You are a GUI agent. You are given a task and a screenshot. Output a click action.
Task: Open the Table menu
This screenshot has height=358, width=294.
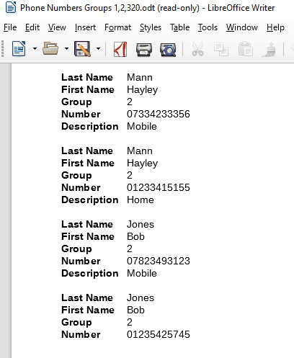click(179, 27)
